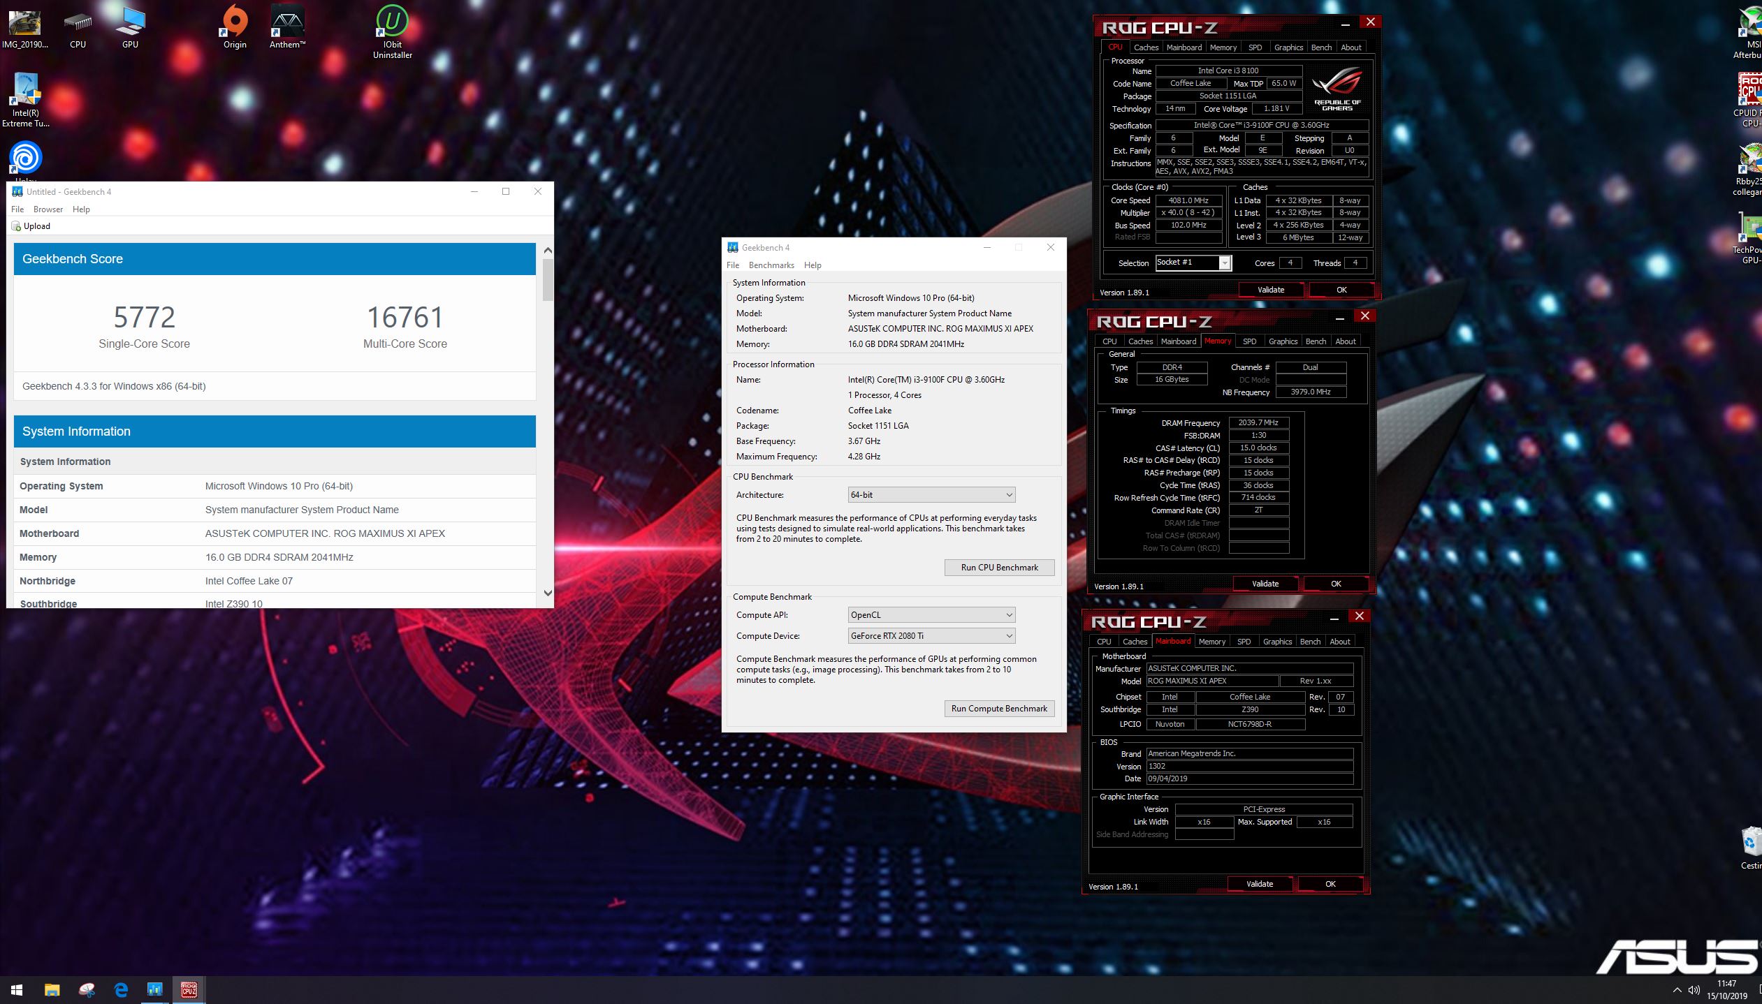Click Run Compute Benchmark button
The image size is (1762, 1004).
pyautogui.click(x=999, y=709)
